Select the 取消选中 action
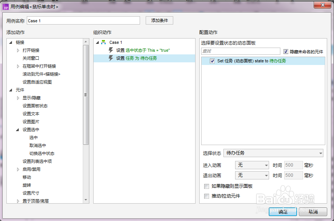334x221 pixels. coord(38,145)
